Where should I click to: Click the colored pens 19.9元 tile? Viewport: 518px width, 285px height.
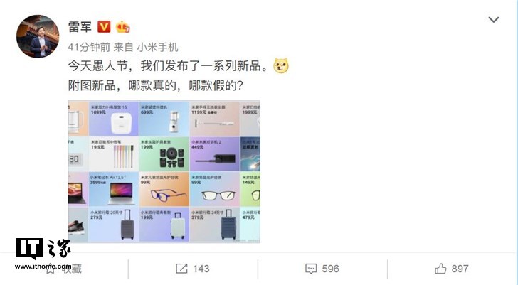point(114,154)
